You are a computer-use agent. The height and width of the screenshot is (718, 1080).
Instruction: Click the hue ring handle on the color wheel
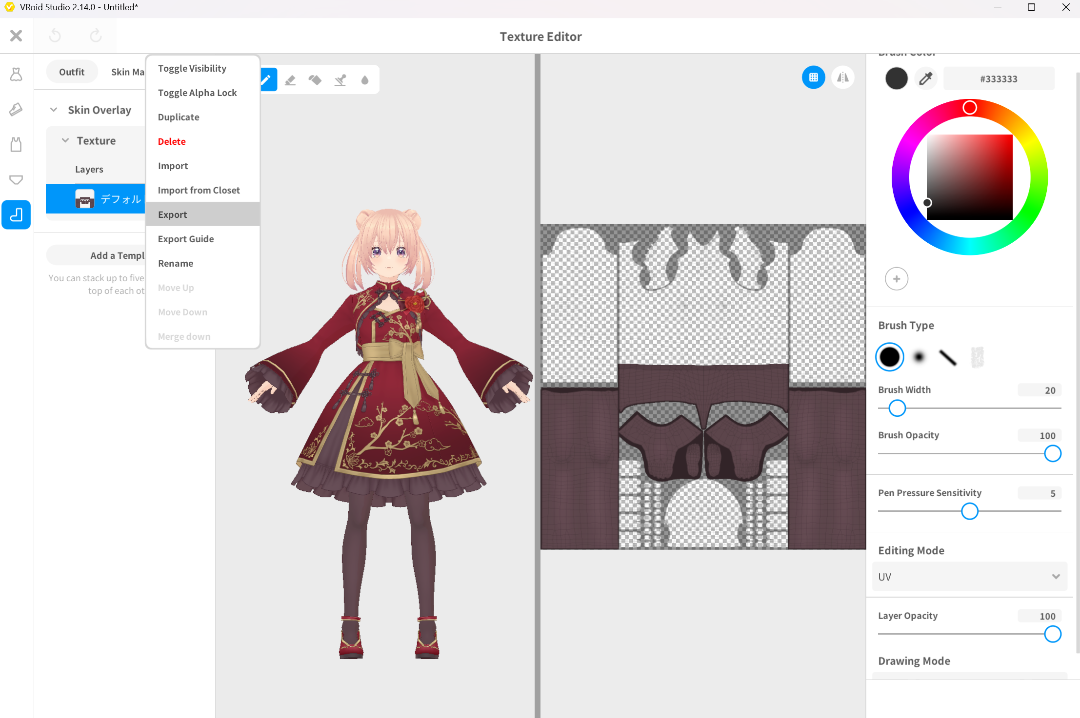click(969, 108)
